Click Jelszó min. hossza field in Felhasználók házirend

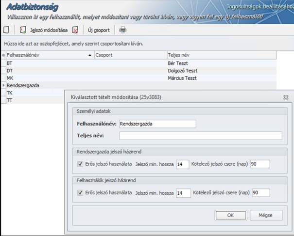click(183, 193)
